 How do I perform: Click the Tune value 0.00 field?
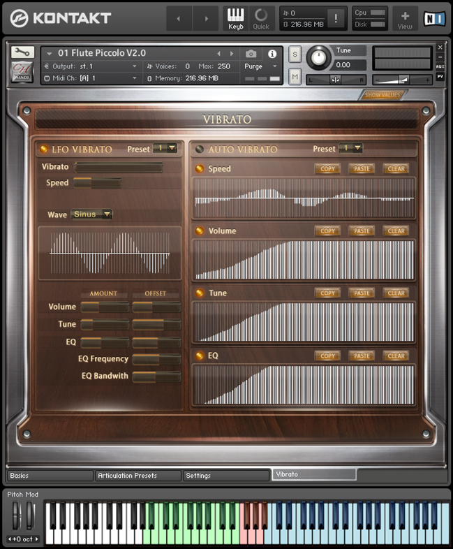pos(348,65)
